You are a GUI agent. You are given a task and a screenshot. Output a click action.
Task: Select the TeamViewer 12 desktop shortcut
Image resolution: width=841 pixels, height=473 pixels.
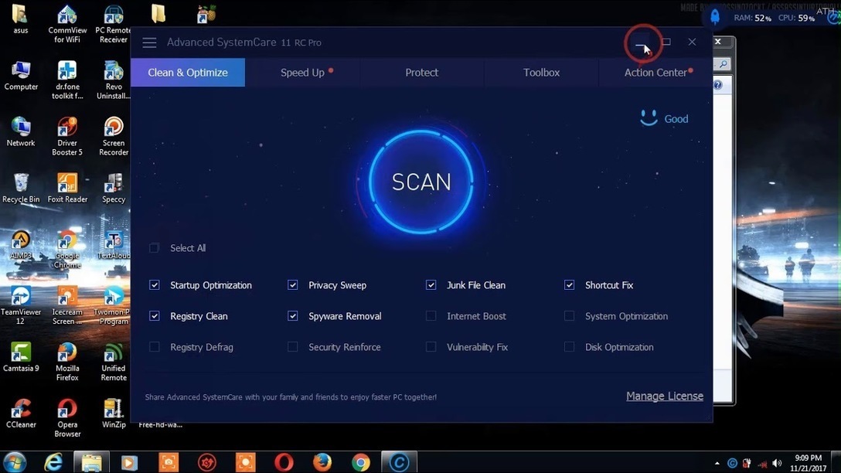click(21, 298)
